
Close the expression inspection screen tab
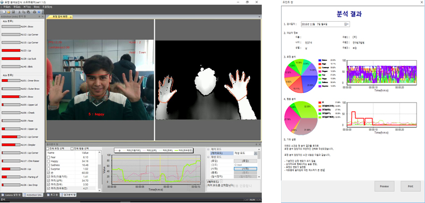(71, 17)
